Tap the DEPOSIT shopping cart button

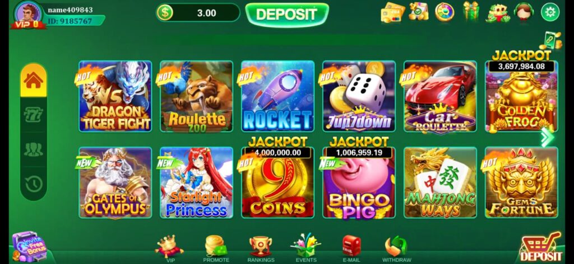[x=541, y=247]
